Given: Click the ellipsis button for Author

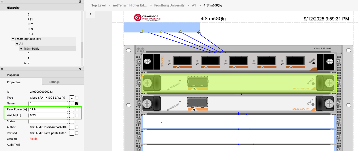Looking at the screenshot, I should tap(72, 127).
